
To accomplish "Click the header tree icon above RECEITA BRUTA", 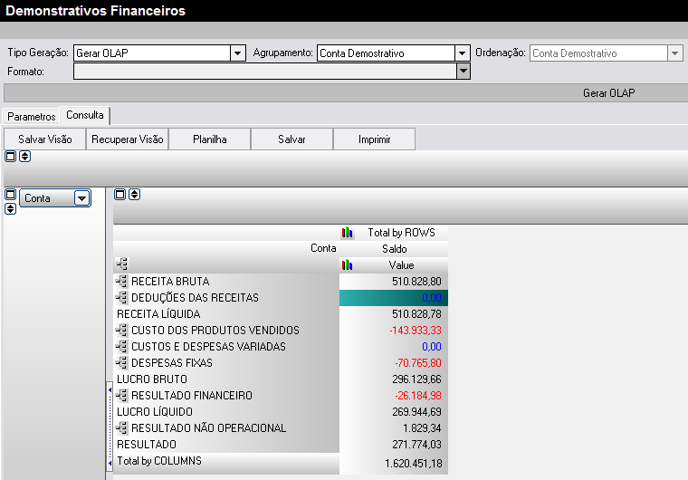I will point(122,264).
